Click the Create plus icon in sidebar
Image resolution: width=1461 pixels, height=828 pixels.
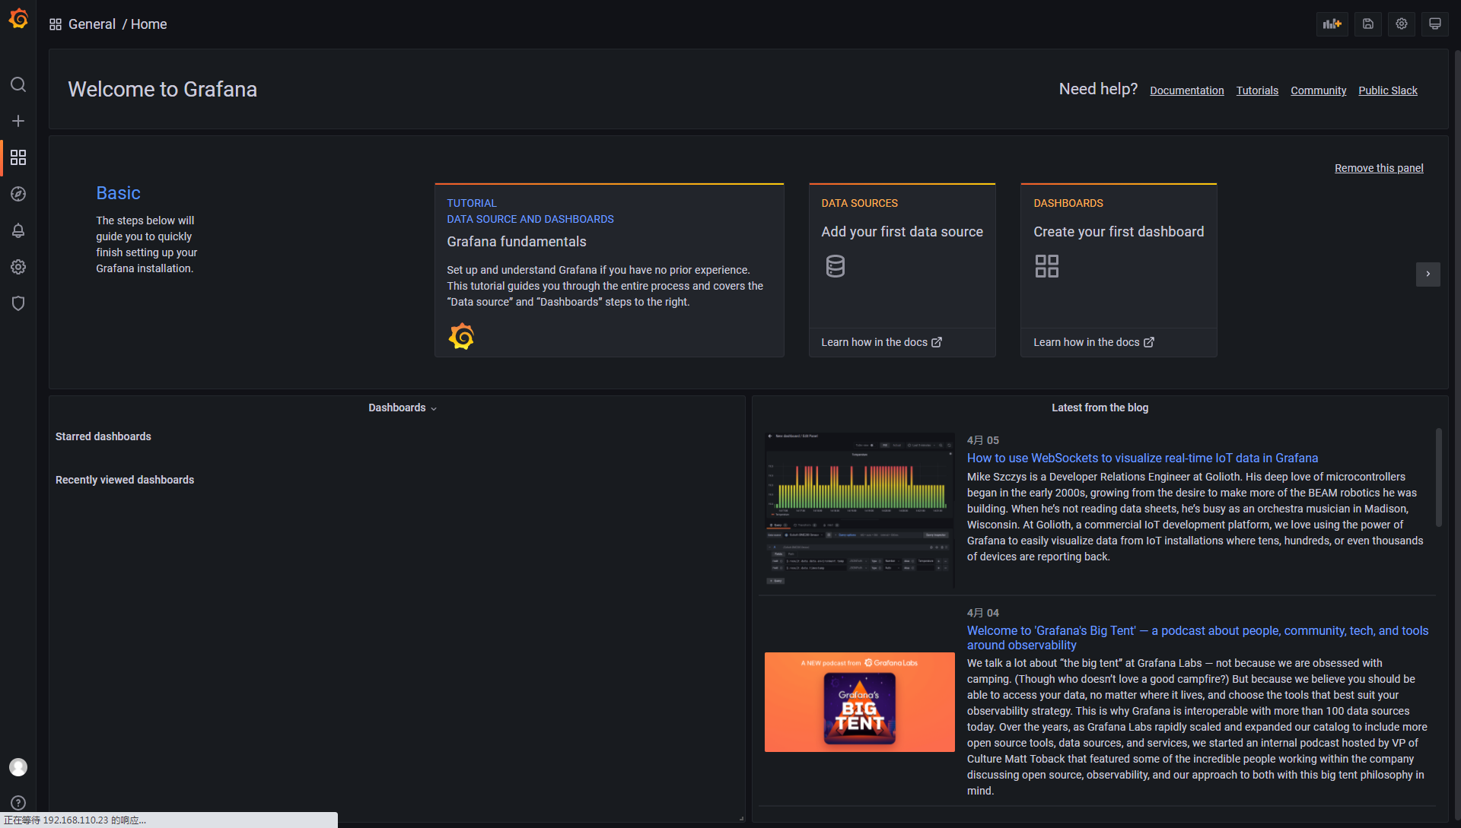click(x=18, y=121)
